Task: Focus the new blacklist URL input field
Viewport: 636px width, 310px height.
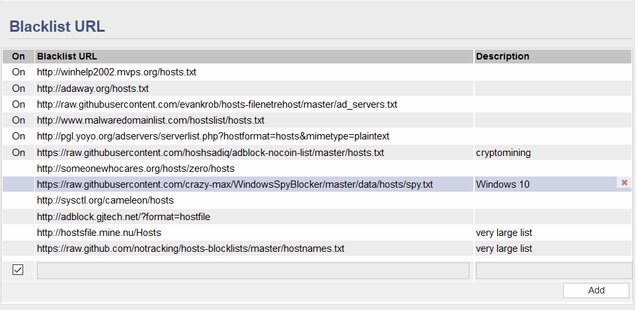Action: click(253, 270)
